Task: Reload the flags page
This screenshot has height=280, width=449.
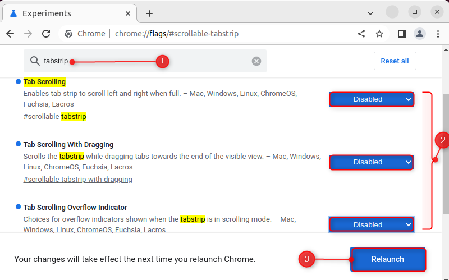Action: click(x=46, y=34)
